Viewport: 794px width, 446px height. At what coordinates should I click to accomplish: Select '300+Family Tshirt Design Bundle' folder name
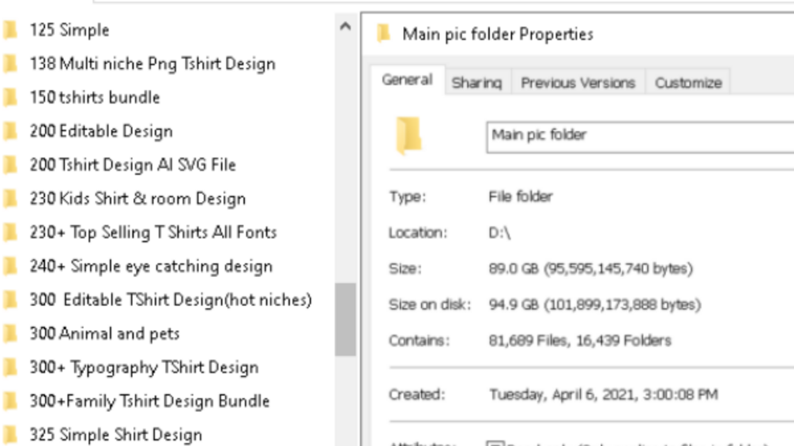click(149, 401)
